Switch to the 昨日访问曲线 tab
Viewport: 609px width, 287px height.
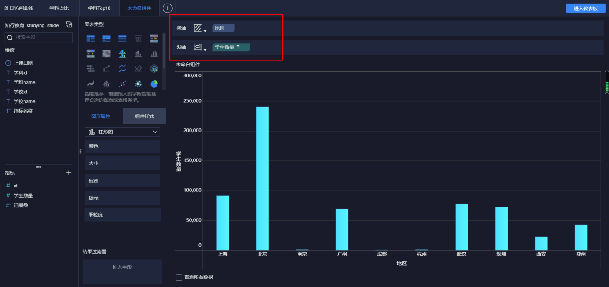tap(19, 8)
